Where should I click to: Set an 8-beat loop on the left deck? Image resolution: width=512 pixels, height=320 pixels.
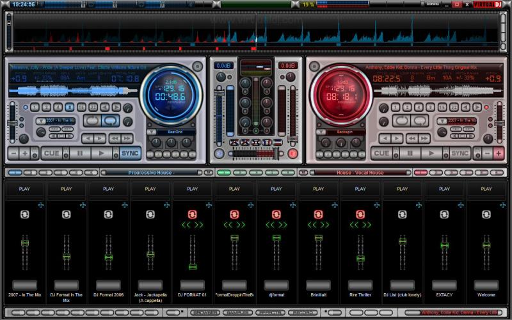[69, 107]
